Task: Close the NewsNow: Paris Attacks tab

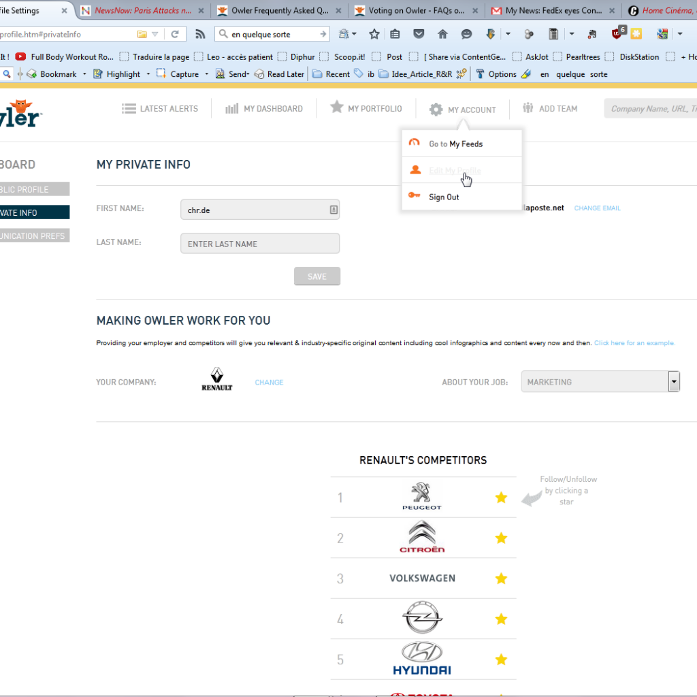Action: tap(201, 11)
